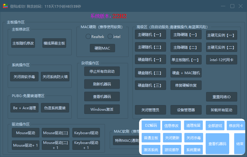
Task: Select the Realtek radio button
Action: pyautogui.click(x=88, y=37)
